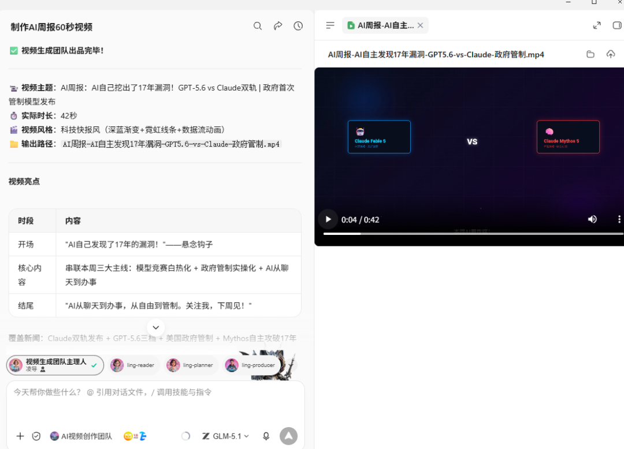Select the 核心内容 row label in table
Screen dimensions: 624x449
[x=29, y=275]
